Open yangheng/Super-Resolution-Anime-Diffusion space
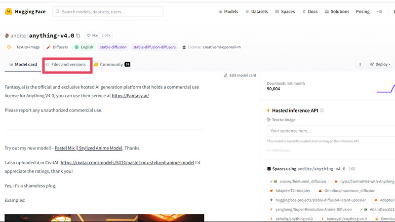The height and width of the screenshot is (222, 395). pyautogui.click(x=311, y=209)
